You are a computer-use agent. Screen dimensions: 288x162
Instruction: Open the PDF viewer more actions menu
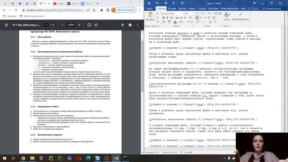138,25
